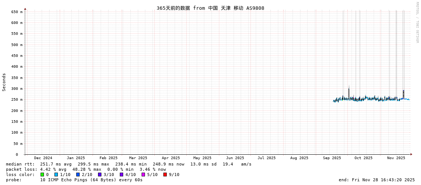Click the graph title mentioning AS9808
The width and height of the screenshot is (421, 185).
click(x=210, y=8)
